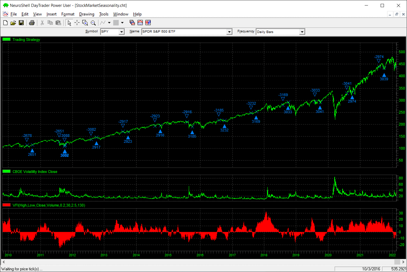This screenshot has height=272, width=407.
Task: Click the buy signal marker labeled 2923
Action: tap(128, 138)
